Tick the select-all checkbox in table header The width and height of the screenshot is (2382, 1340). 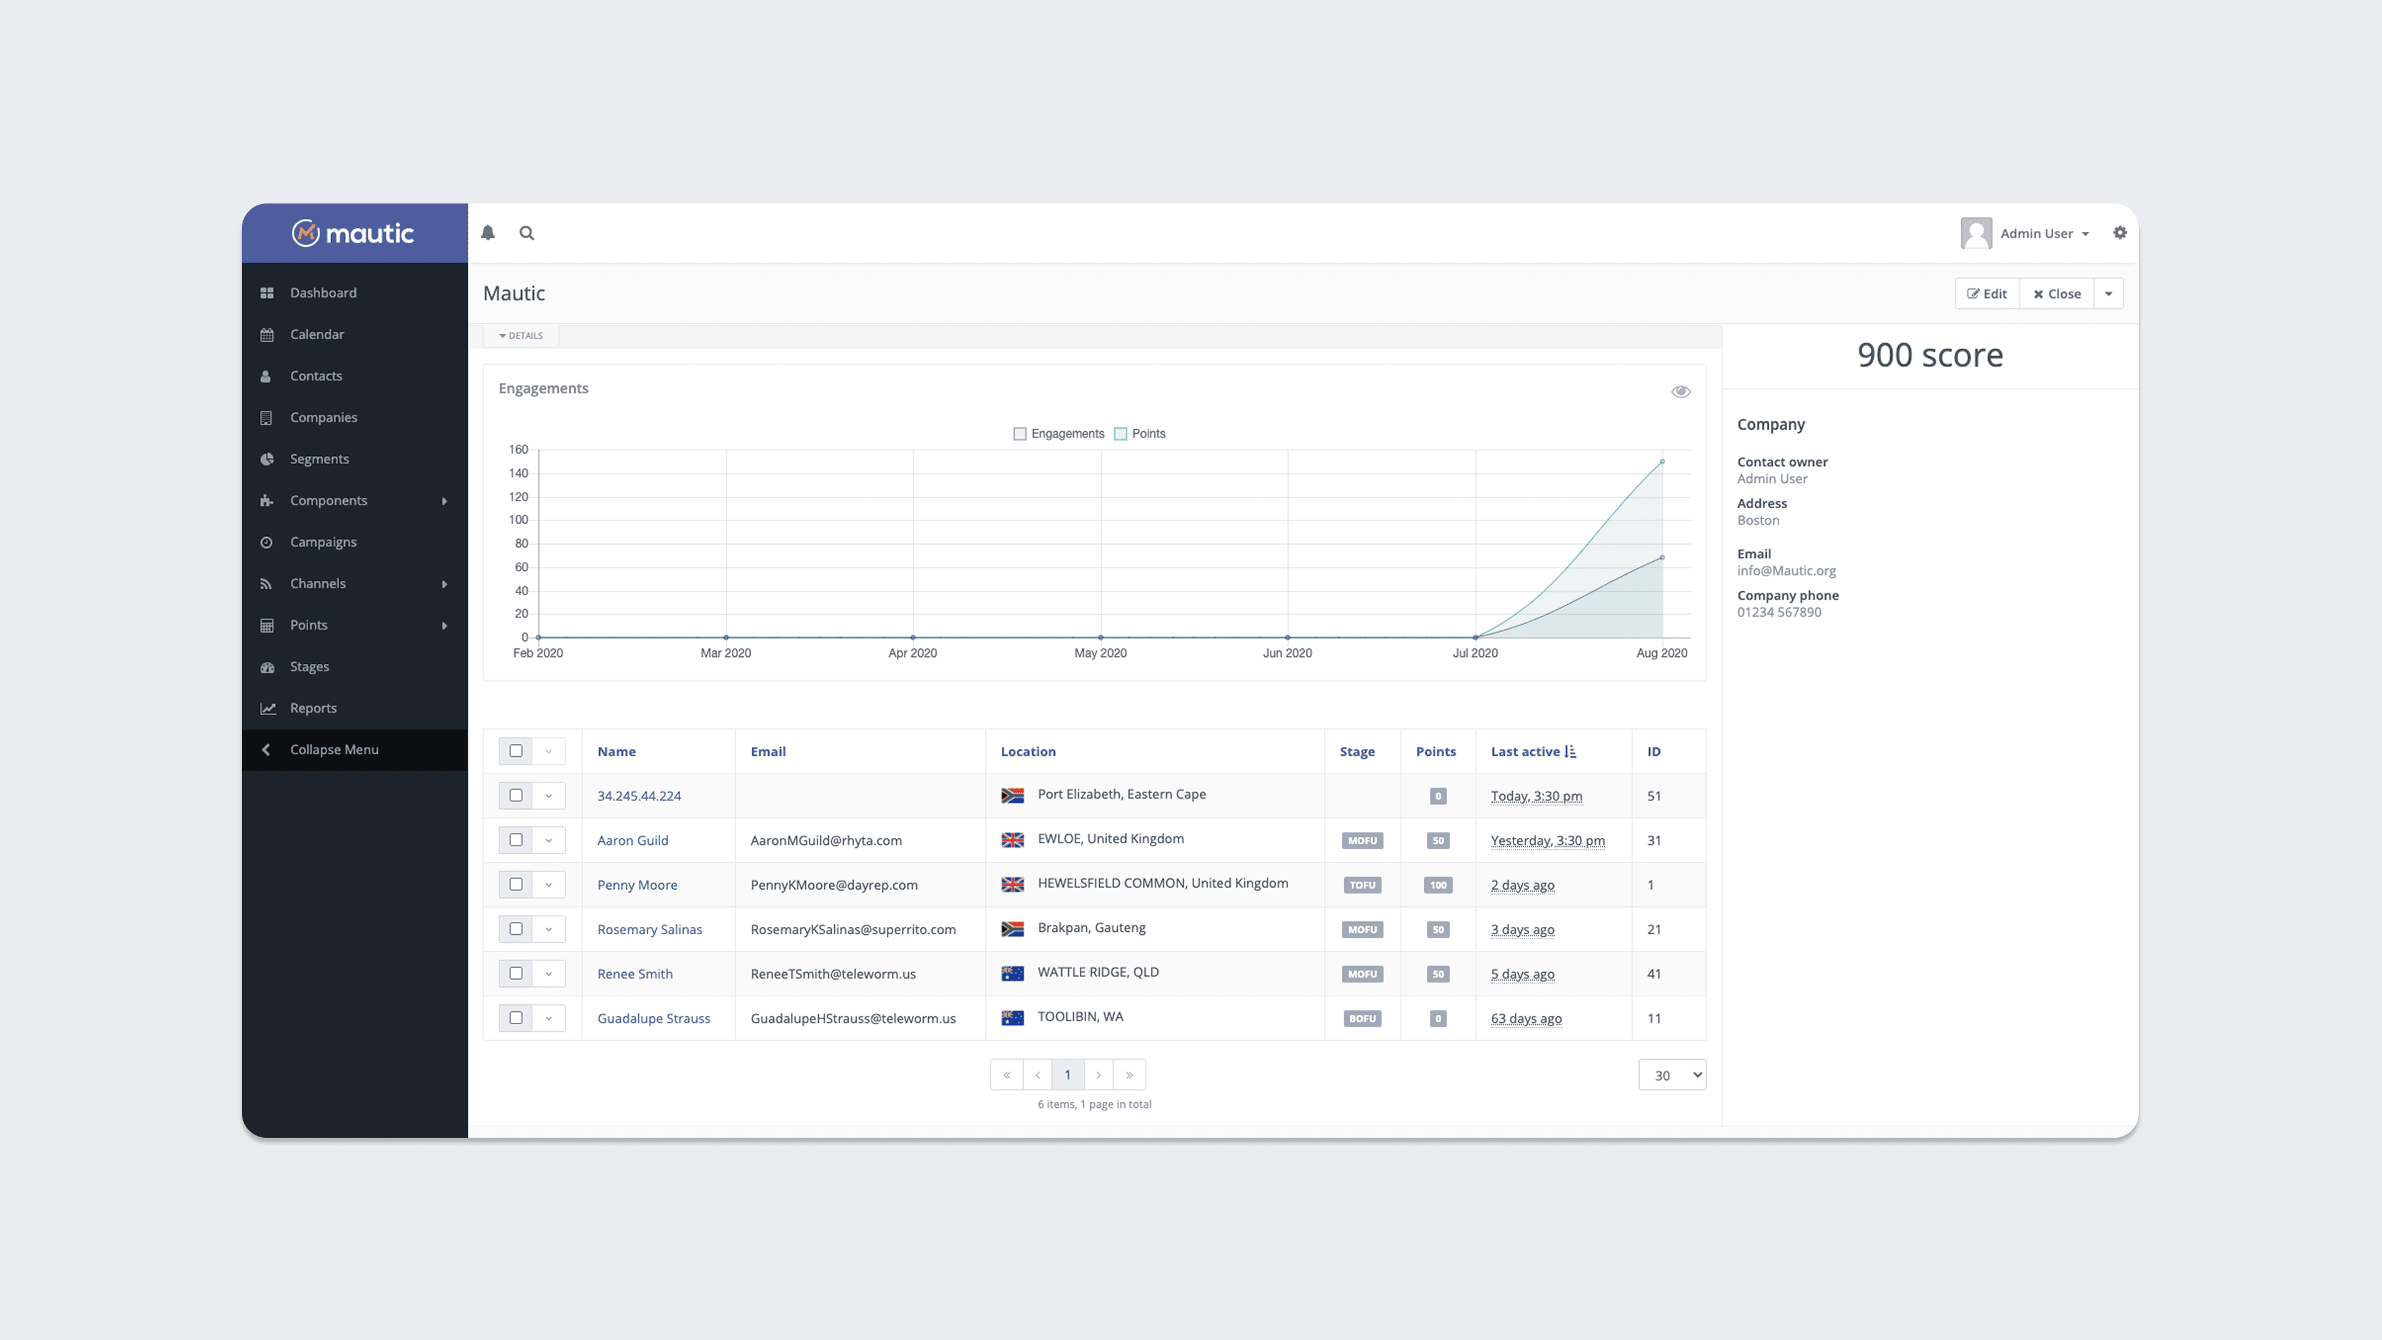point(516,751)
